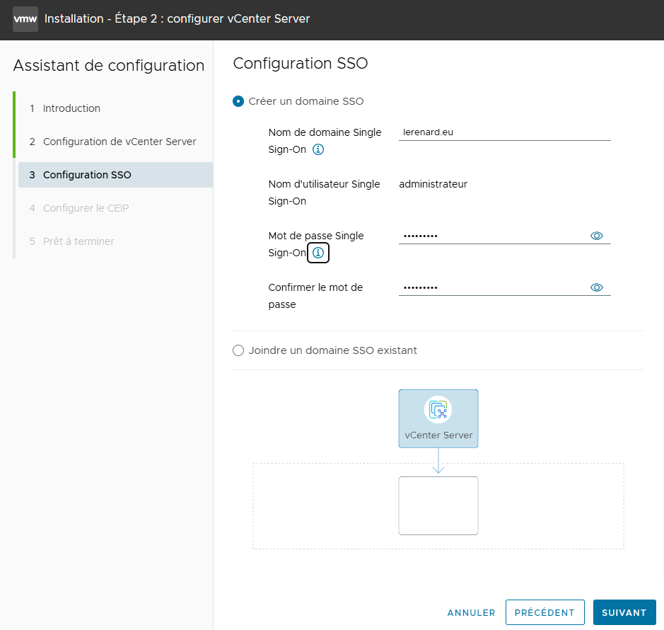This screenshot has width=664, height=630.
Task: Select Créer un domaine SSO option
Action: pyautogui.click(x=238, y=101)
